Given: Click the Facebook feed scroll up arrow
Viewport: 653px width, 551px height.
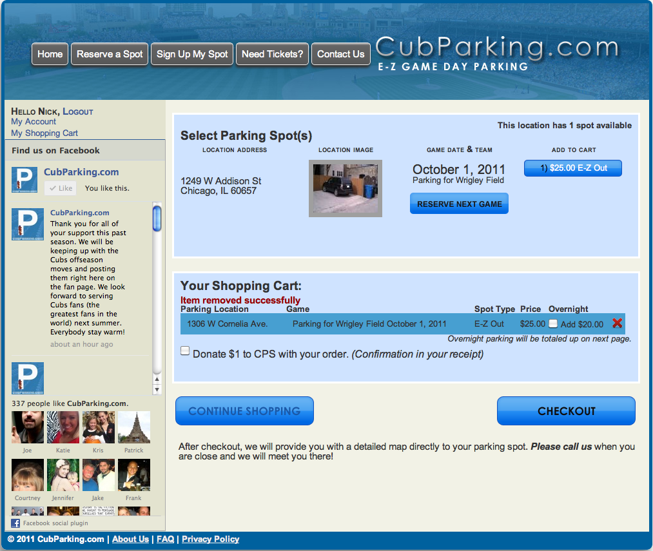Looking at the screenshot, I should tap(157, 380).
